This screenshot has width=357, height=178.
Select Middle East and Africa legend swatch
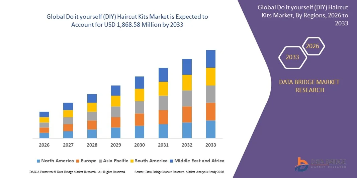171,161
